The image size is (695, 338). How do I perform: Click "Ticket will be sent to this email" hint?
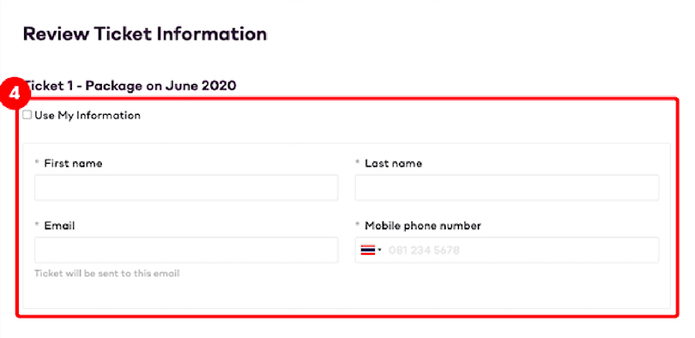click(x=106, y=274)
